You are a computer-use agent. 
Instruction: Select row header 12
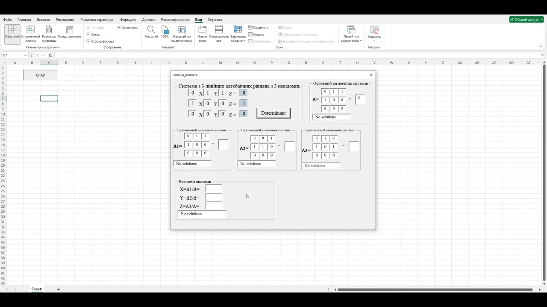(3, 124)
